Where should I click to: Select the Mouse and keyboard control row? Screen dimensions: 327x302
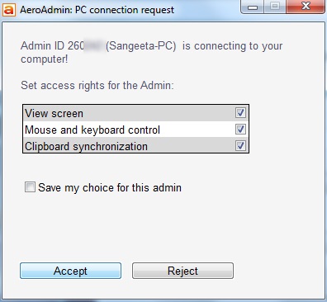point(135,130)
